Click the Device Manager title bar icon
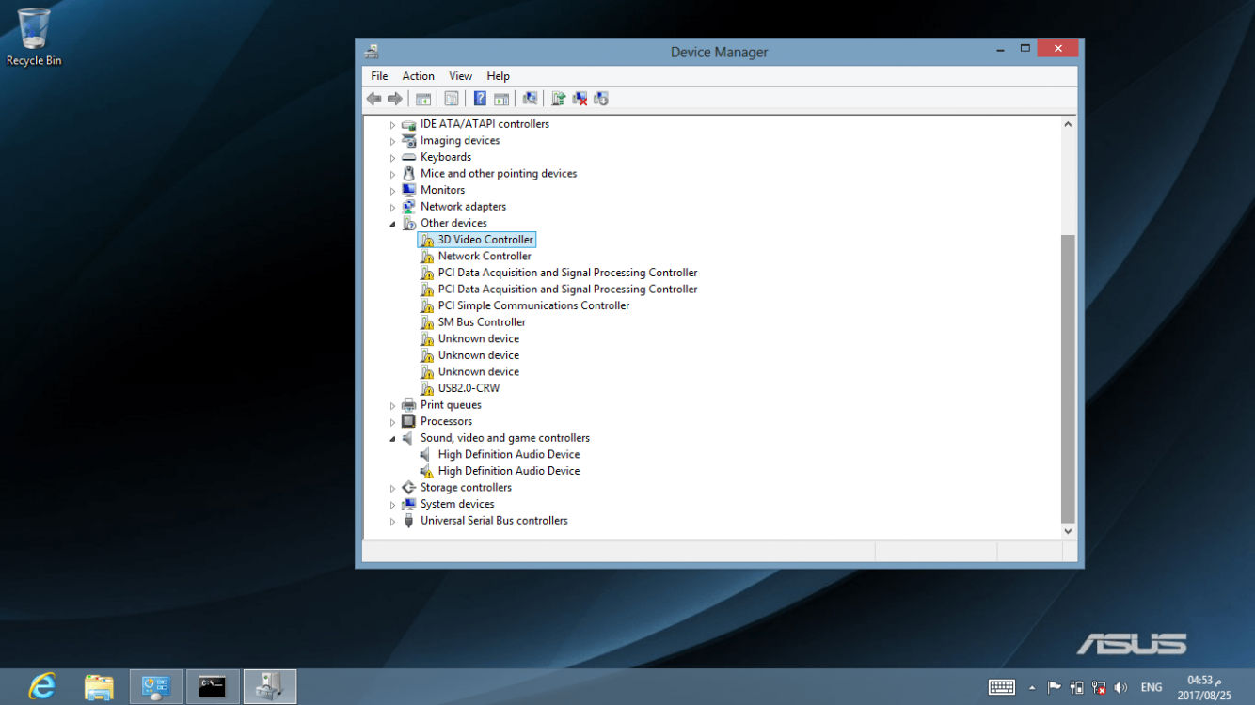 coord(372,52)
